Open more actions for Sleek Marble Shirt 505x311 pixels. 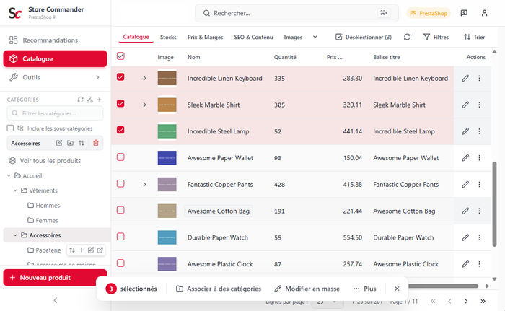pyautogui.click(x=479, y=105)
